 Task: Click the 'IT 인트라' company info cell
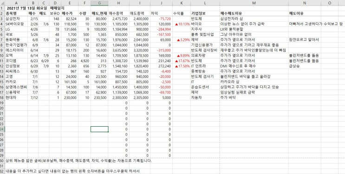tap(205, 66)
